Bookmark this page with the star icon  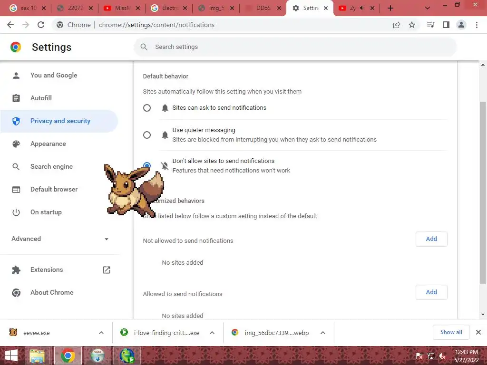[412, 25]
